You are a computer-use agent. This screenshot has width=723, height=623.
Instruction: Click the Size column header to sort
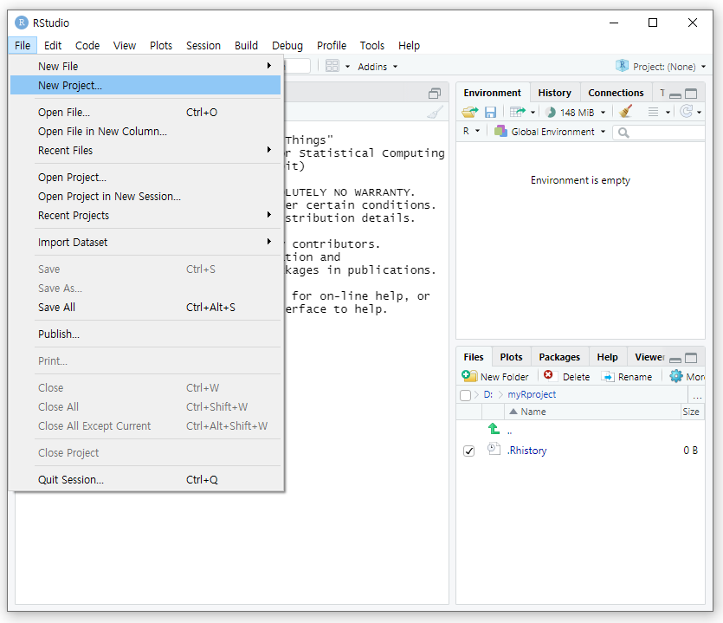click(x=691, y=412)
